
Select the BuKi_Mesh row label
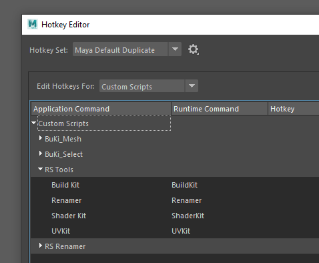coord(63,139)
